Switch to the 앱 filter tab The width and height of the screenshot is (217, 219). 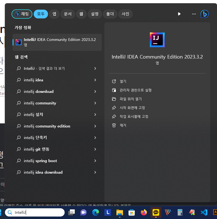click(54, 14)
